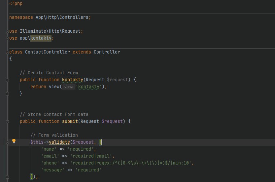Click the view( function call
Image resolution: width=275 pixels, height=182 pixels.
coord(55,87)
